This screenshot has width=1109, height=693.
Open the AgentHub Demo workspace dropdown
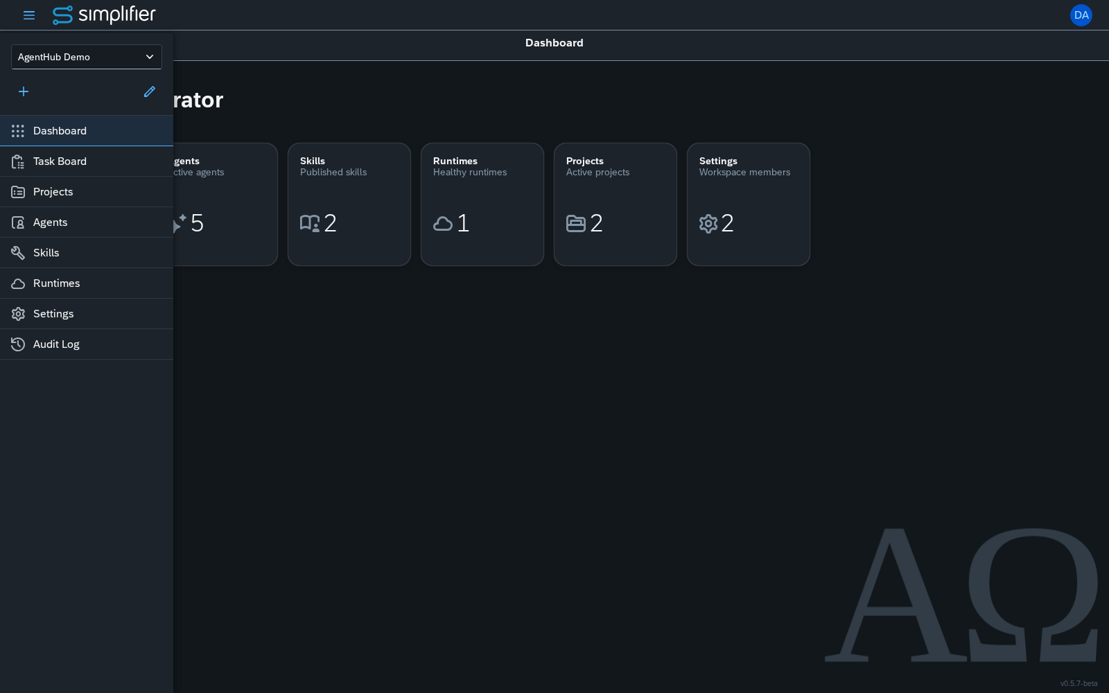pos(87,57)
